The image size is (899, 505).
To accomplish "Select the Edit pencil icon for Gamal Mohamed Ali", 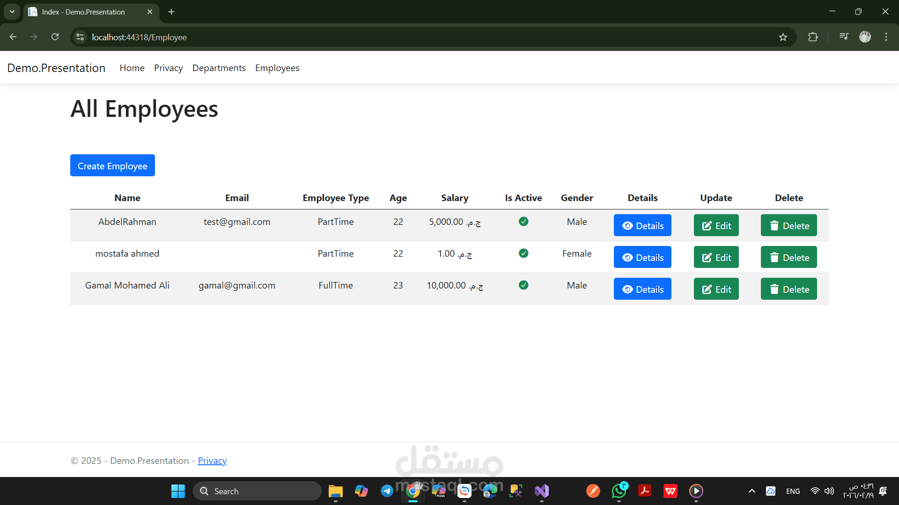I will tap(707, 289).
